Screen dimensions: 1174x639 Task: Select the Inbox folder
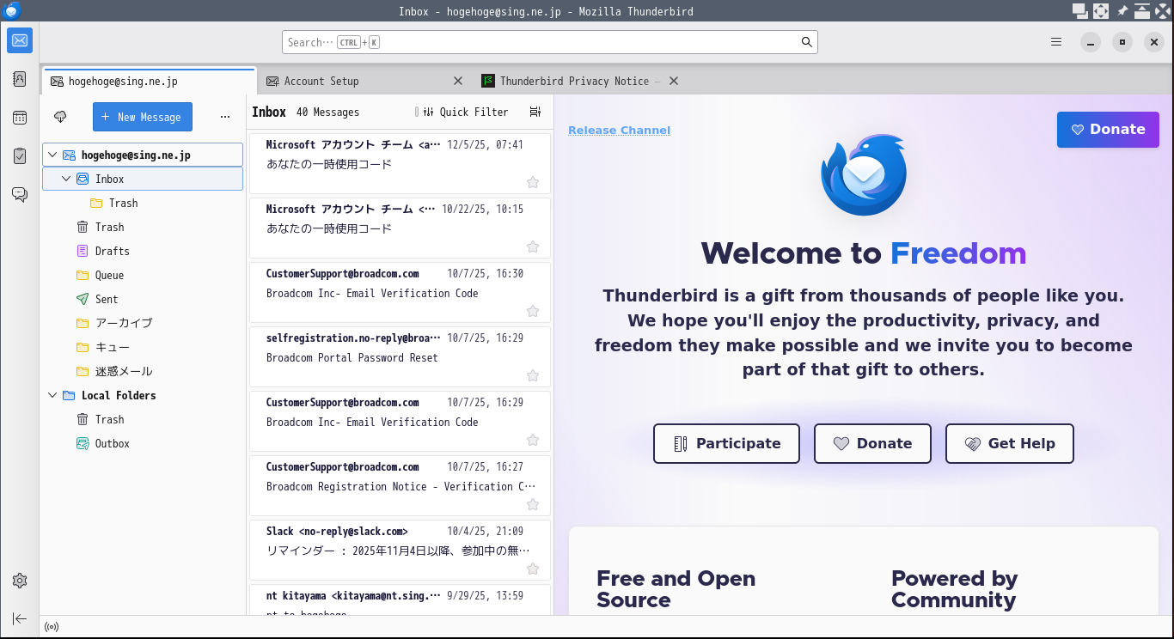(143, 179)
